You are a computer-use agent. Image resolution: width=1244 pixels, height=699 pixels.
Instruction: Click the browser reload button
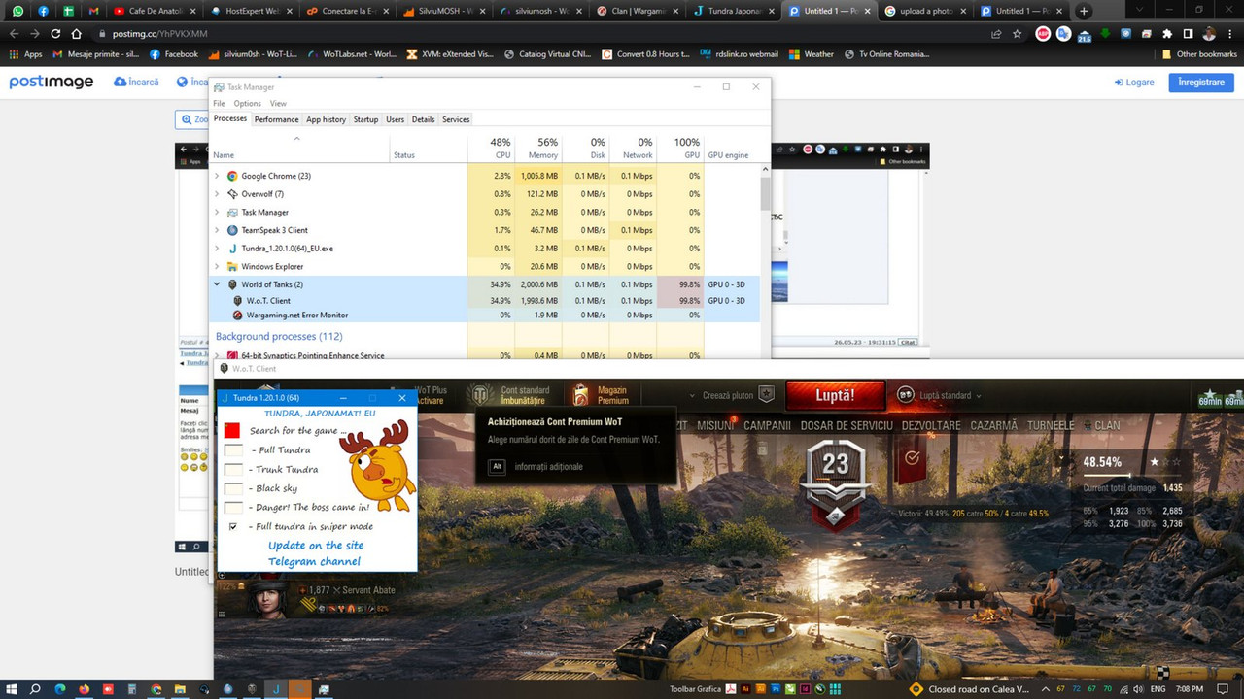[x=55, y=33]
